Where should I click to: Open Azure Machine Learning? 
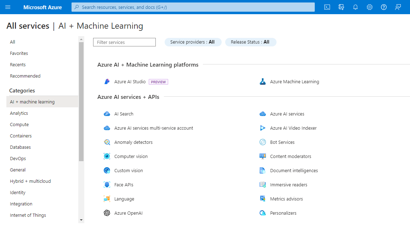[295, 81]
